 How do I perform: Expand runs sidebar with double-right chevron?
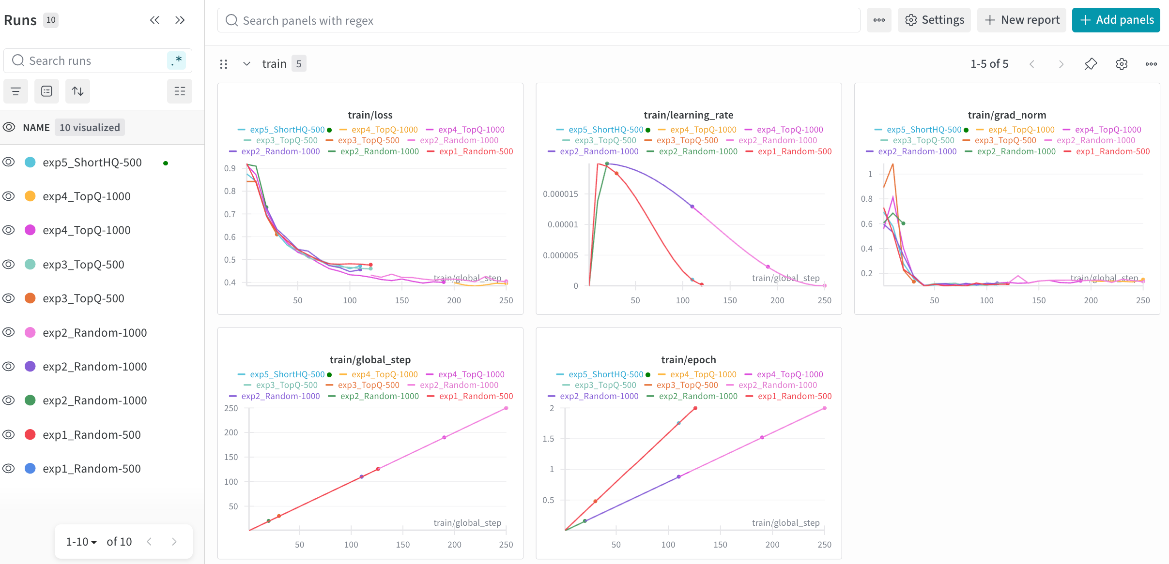pos(180,20)
